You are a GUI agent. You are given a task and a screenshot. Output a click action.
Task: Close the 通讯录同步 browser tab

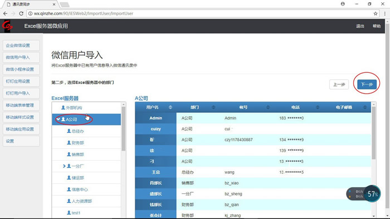coord(54,4)
